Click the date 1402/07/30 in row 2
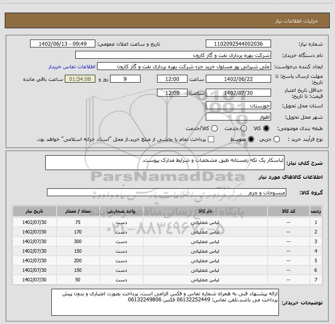The width and height of the screenshot is (335, 324). point(34,232)
